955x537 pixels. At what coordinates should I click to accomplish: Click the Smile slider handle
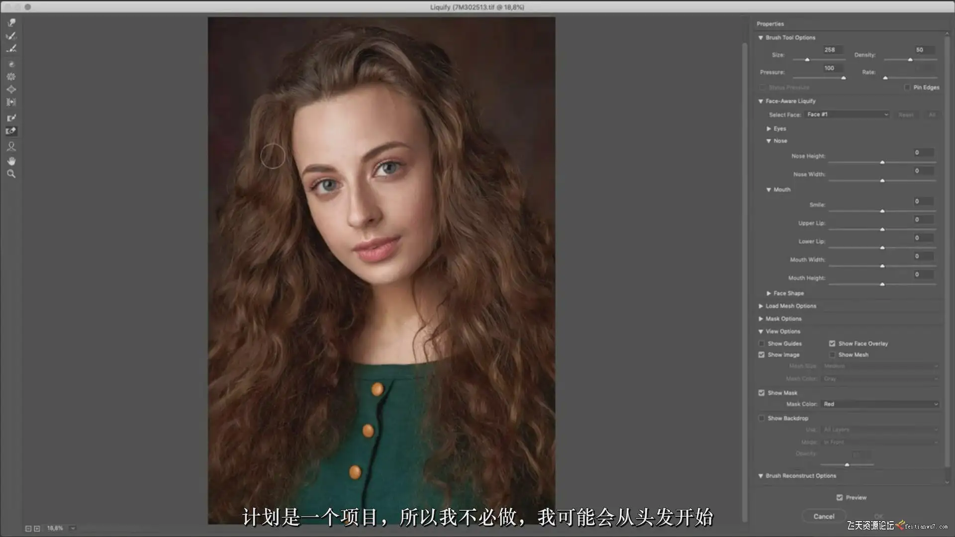[882, 211]
